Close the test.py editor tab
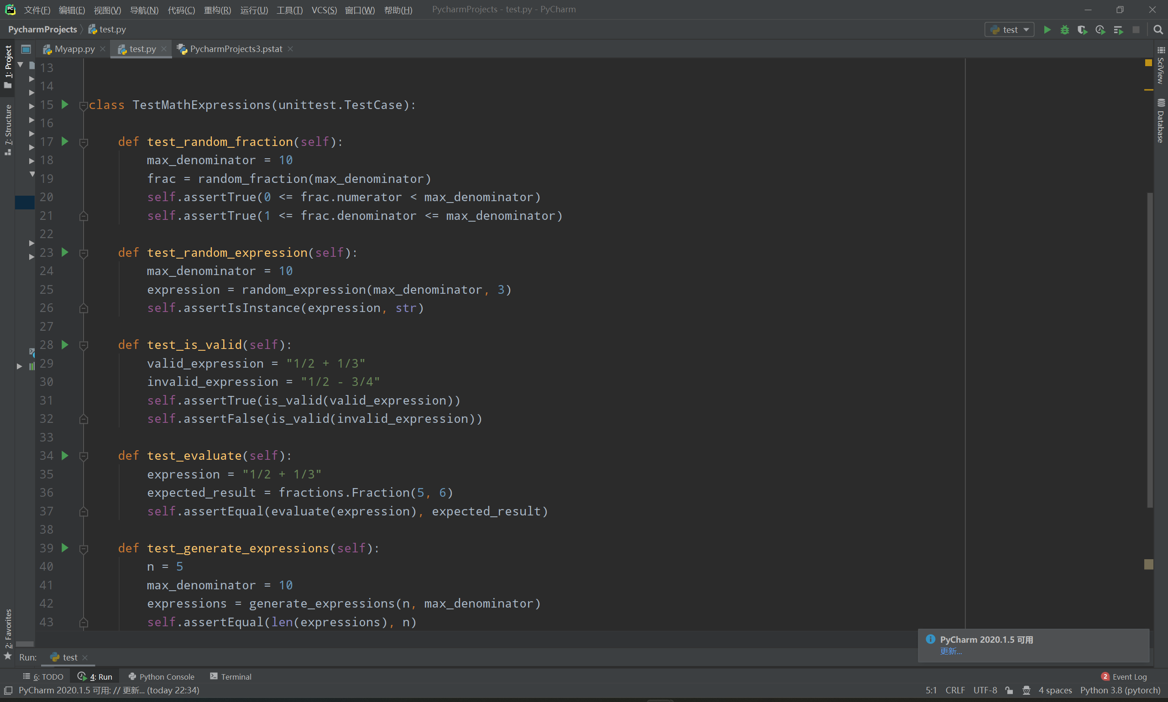The width and height of the screenshot is (1168, 702). [x=164, y=49]
